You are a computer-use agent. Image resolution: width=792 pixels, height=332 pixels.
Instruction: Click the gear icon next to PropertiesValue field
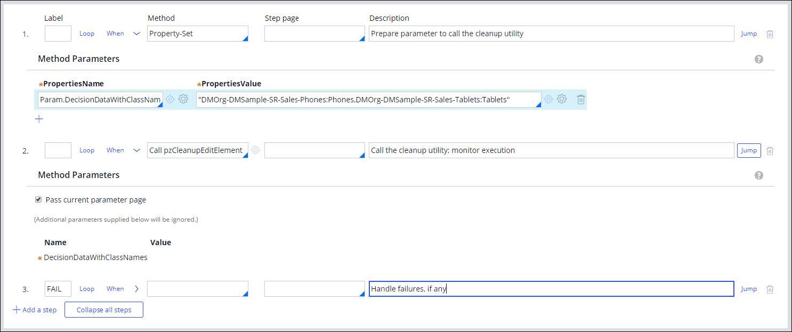[561, 99]
